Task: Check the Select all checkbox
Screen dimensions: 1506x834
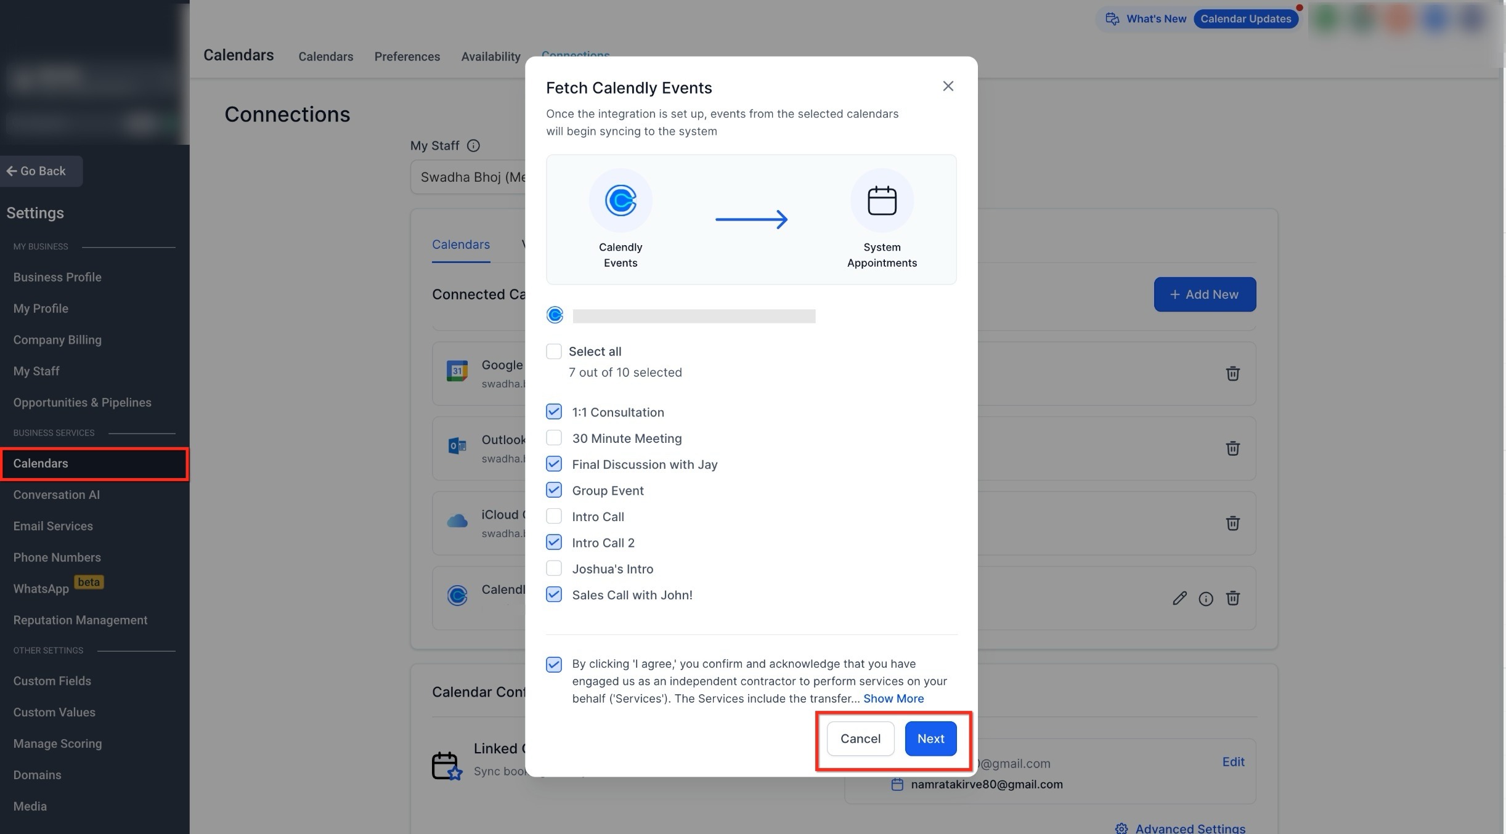Action: (554, 352)
